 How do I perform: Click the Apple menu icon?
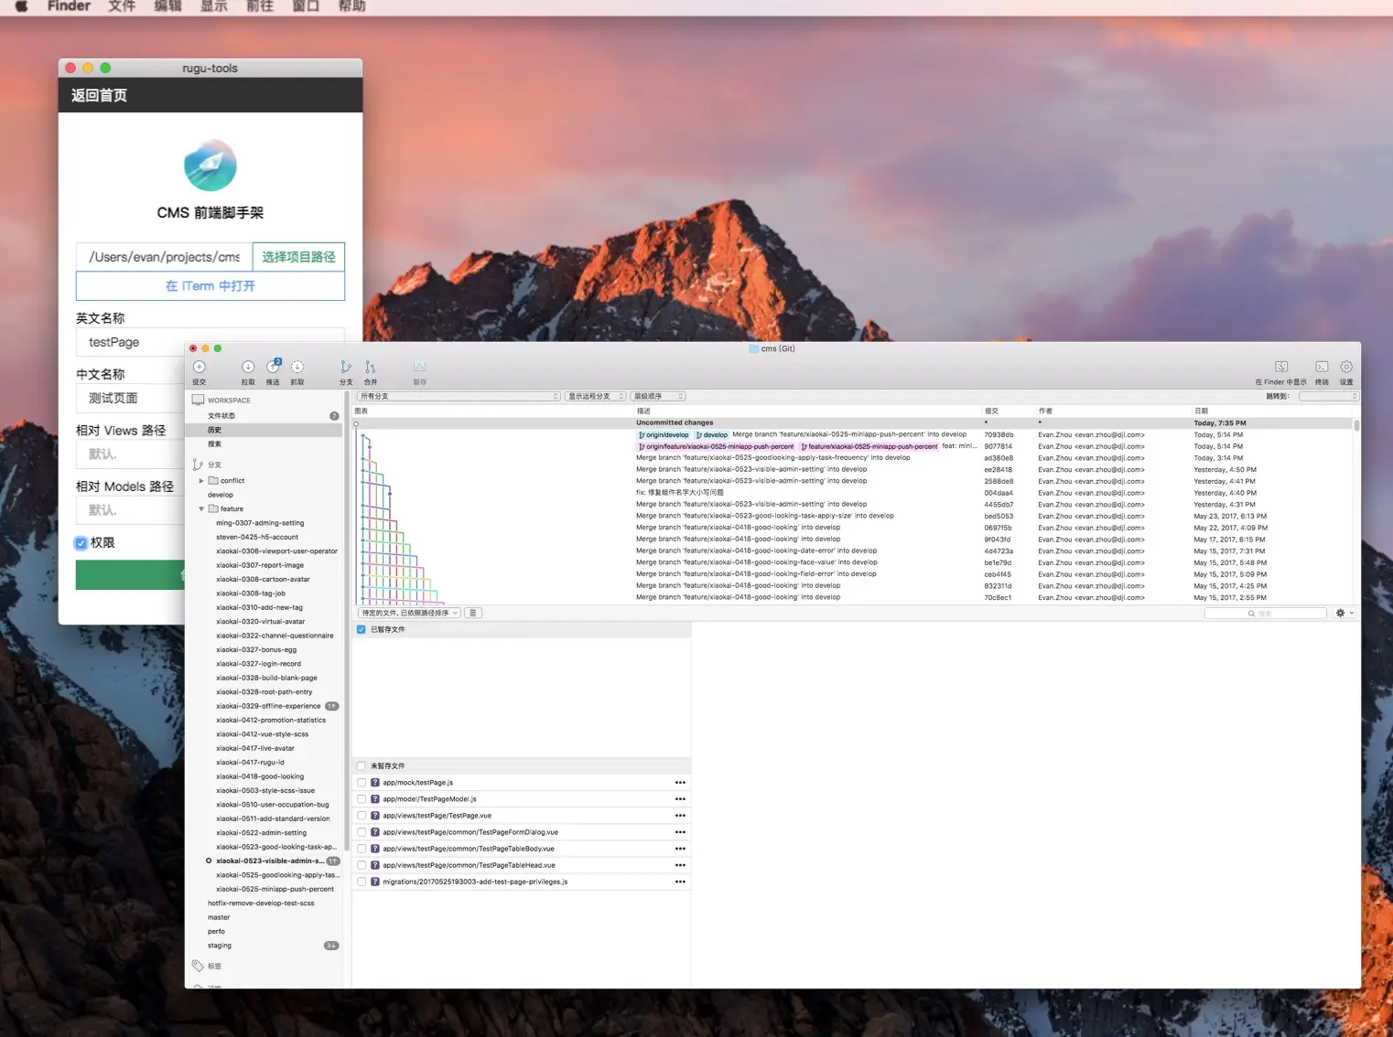[21, 6]
